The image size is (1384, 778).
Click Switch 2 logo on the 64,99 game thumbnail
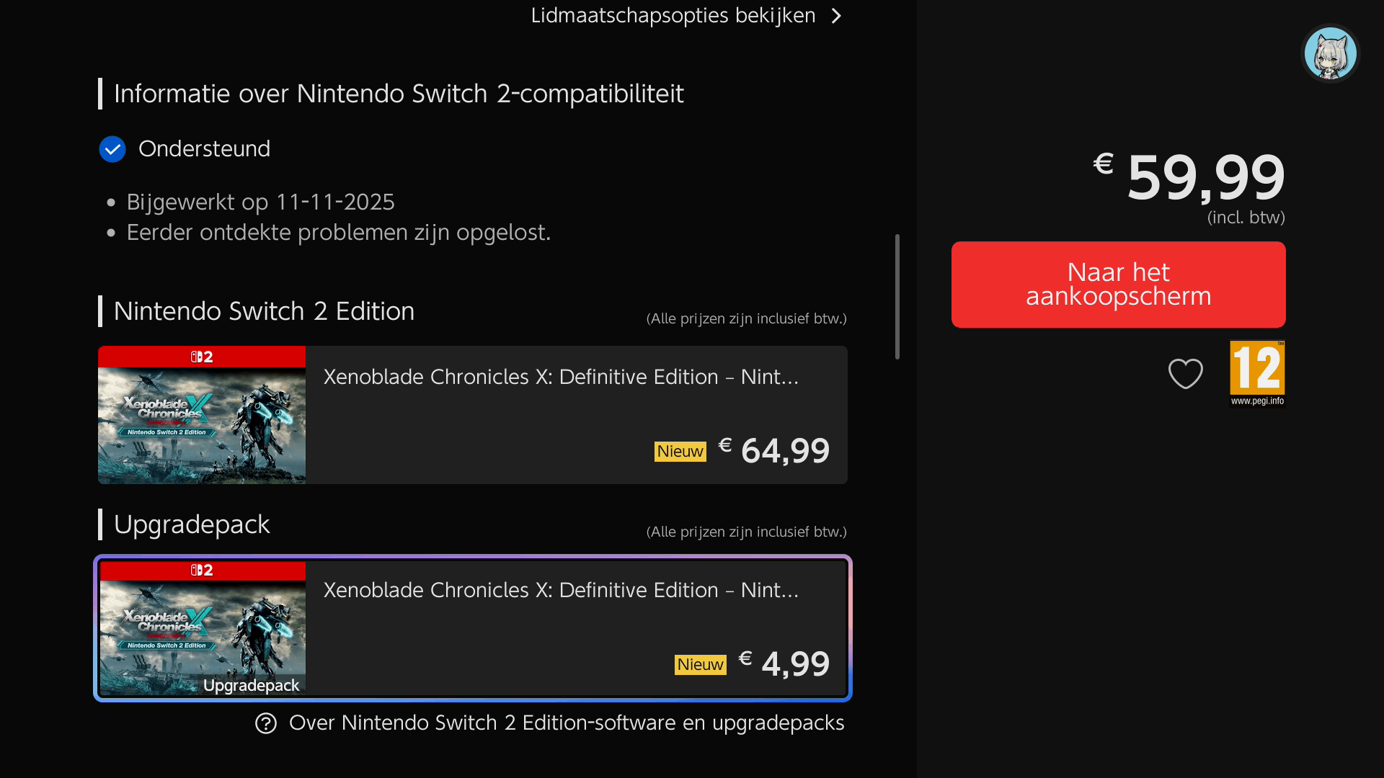pyautogui.click(x=202, y=357)
